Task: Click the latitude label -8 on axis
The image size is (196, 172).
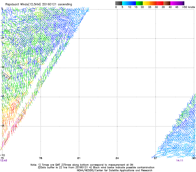Action: tap(2, 126)
